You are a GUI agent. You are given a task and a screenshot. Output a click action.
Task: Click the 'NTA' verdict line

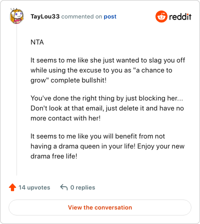point(37,42)
